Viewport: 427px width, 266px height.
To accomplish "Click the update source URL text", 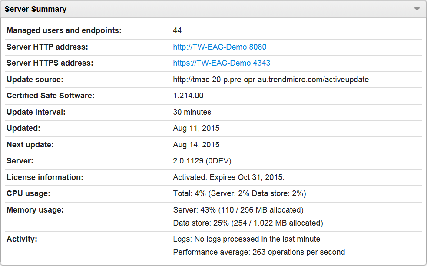I will 271,80.
